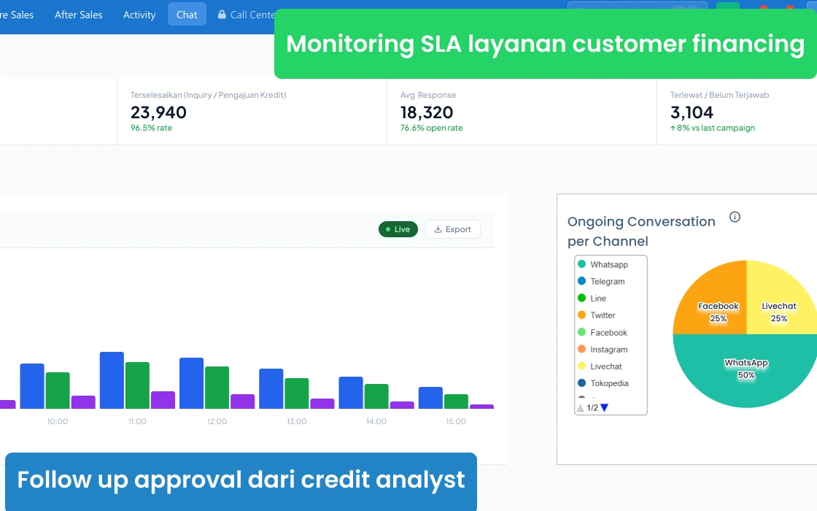Switch to the Activity tab
The image size is (817, 511).
139,15
